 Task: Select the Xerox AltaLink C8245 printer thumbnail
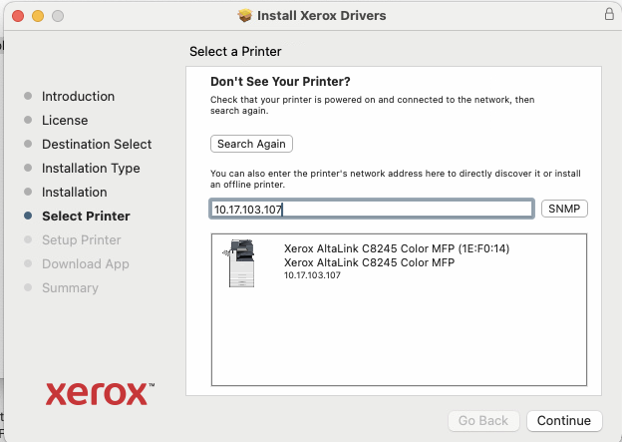click(239, 262)
